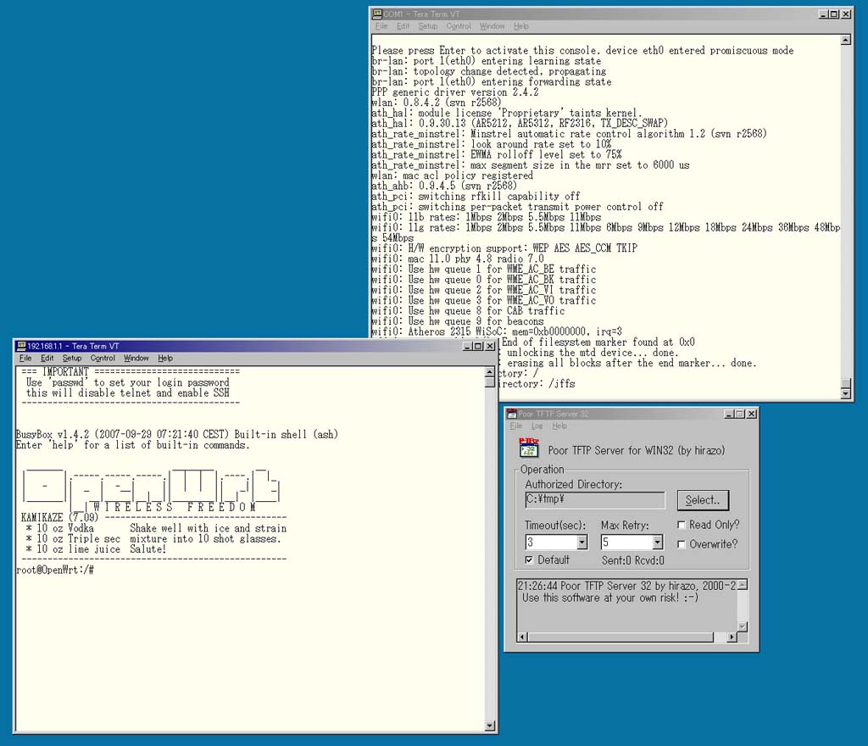Minimize the COM1 Tera Term window
This screenshot has height=746, width=868.
pos(824,14)
